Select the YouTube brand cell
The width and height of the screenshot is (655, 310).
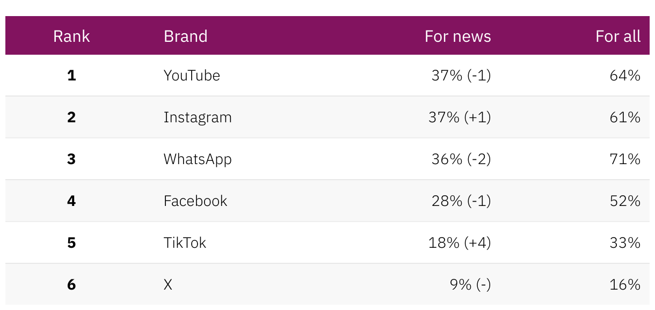(192, 76)
